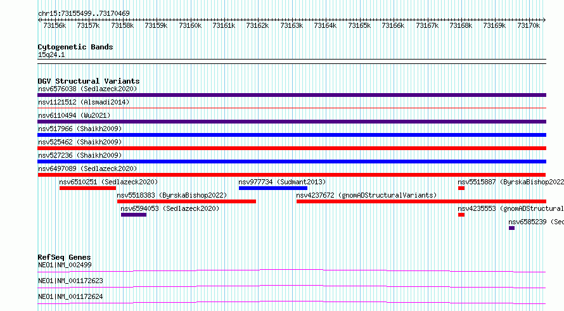This screenshot has height=311, width=564.
Task: Select the small purple nsv6585239 bar
Action: point(511,228)
